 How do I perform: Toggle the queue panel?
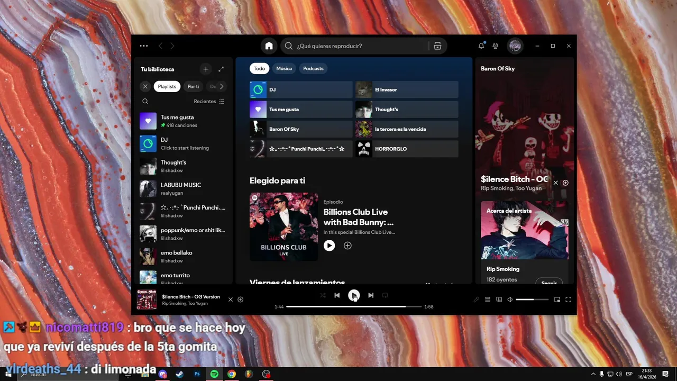[x=488, y=300]
